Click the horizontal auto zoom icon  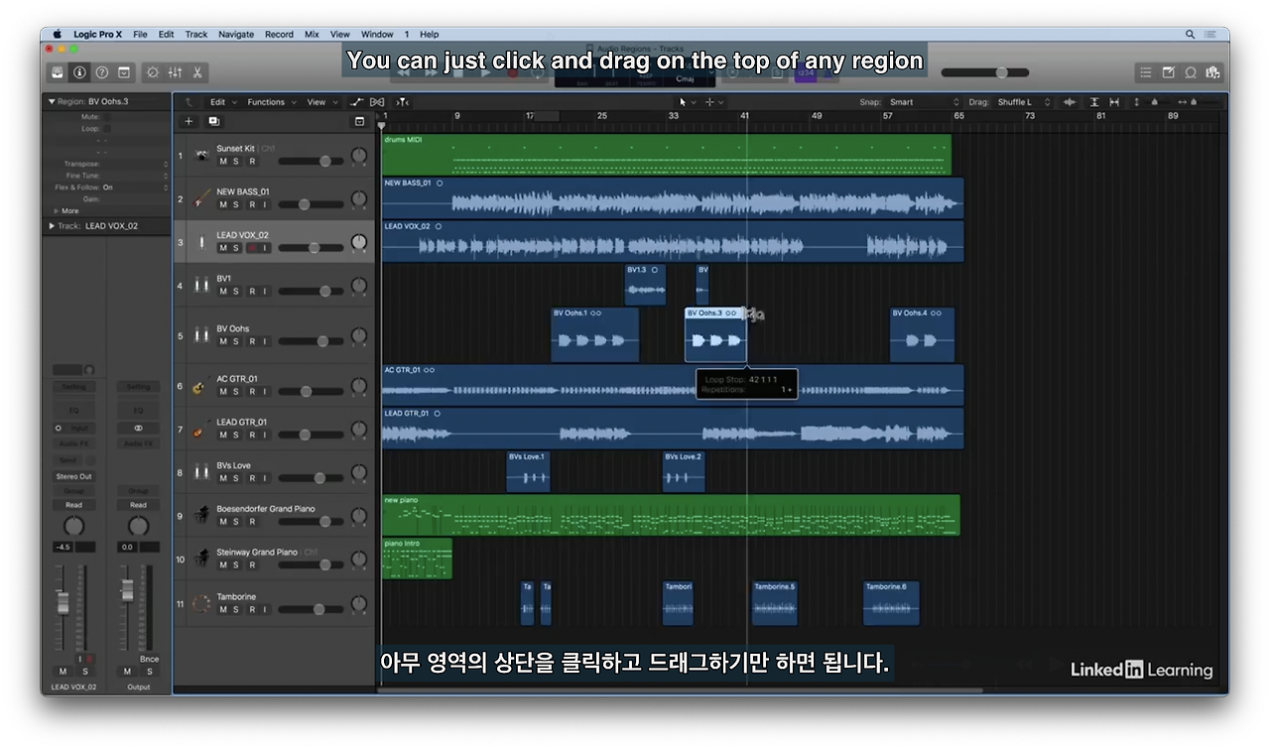point(1114,102)
